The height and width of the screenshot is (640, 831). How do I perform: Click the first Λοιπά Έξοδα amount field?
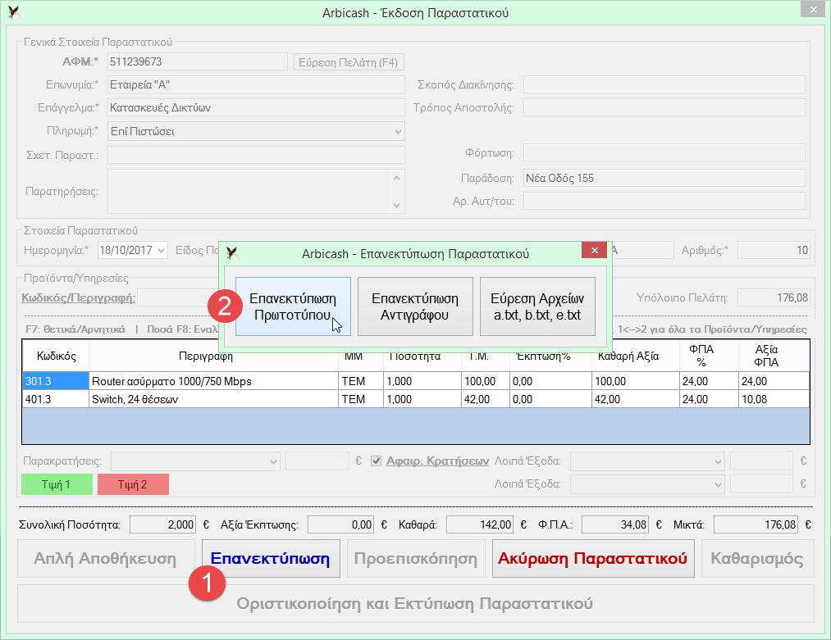[761, 461]
